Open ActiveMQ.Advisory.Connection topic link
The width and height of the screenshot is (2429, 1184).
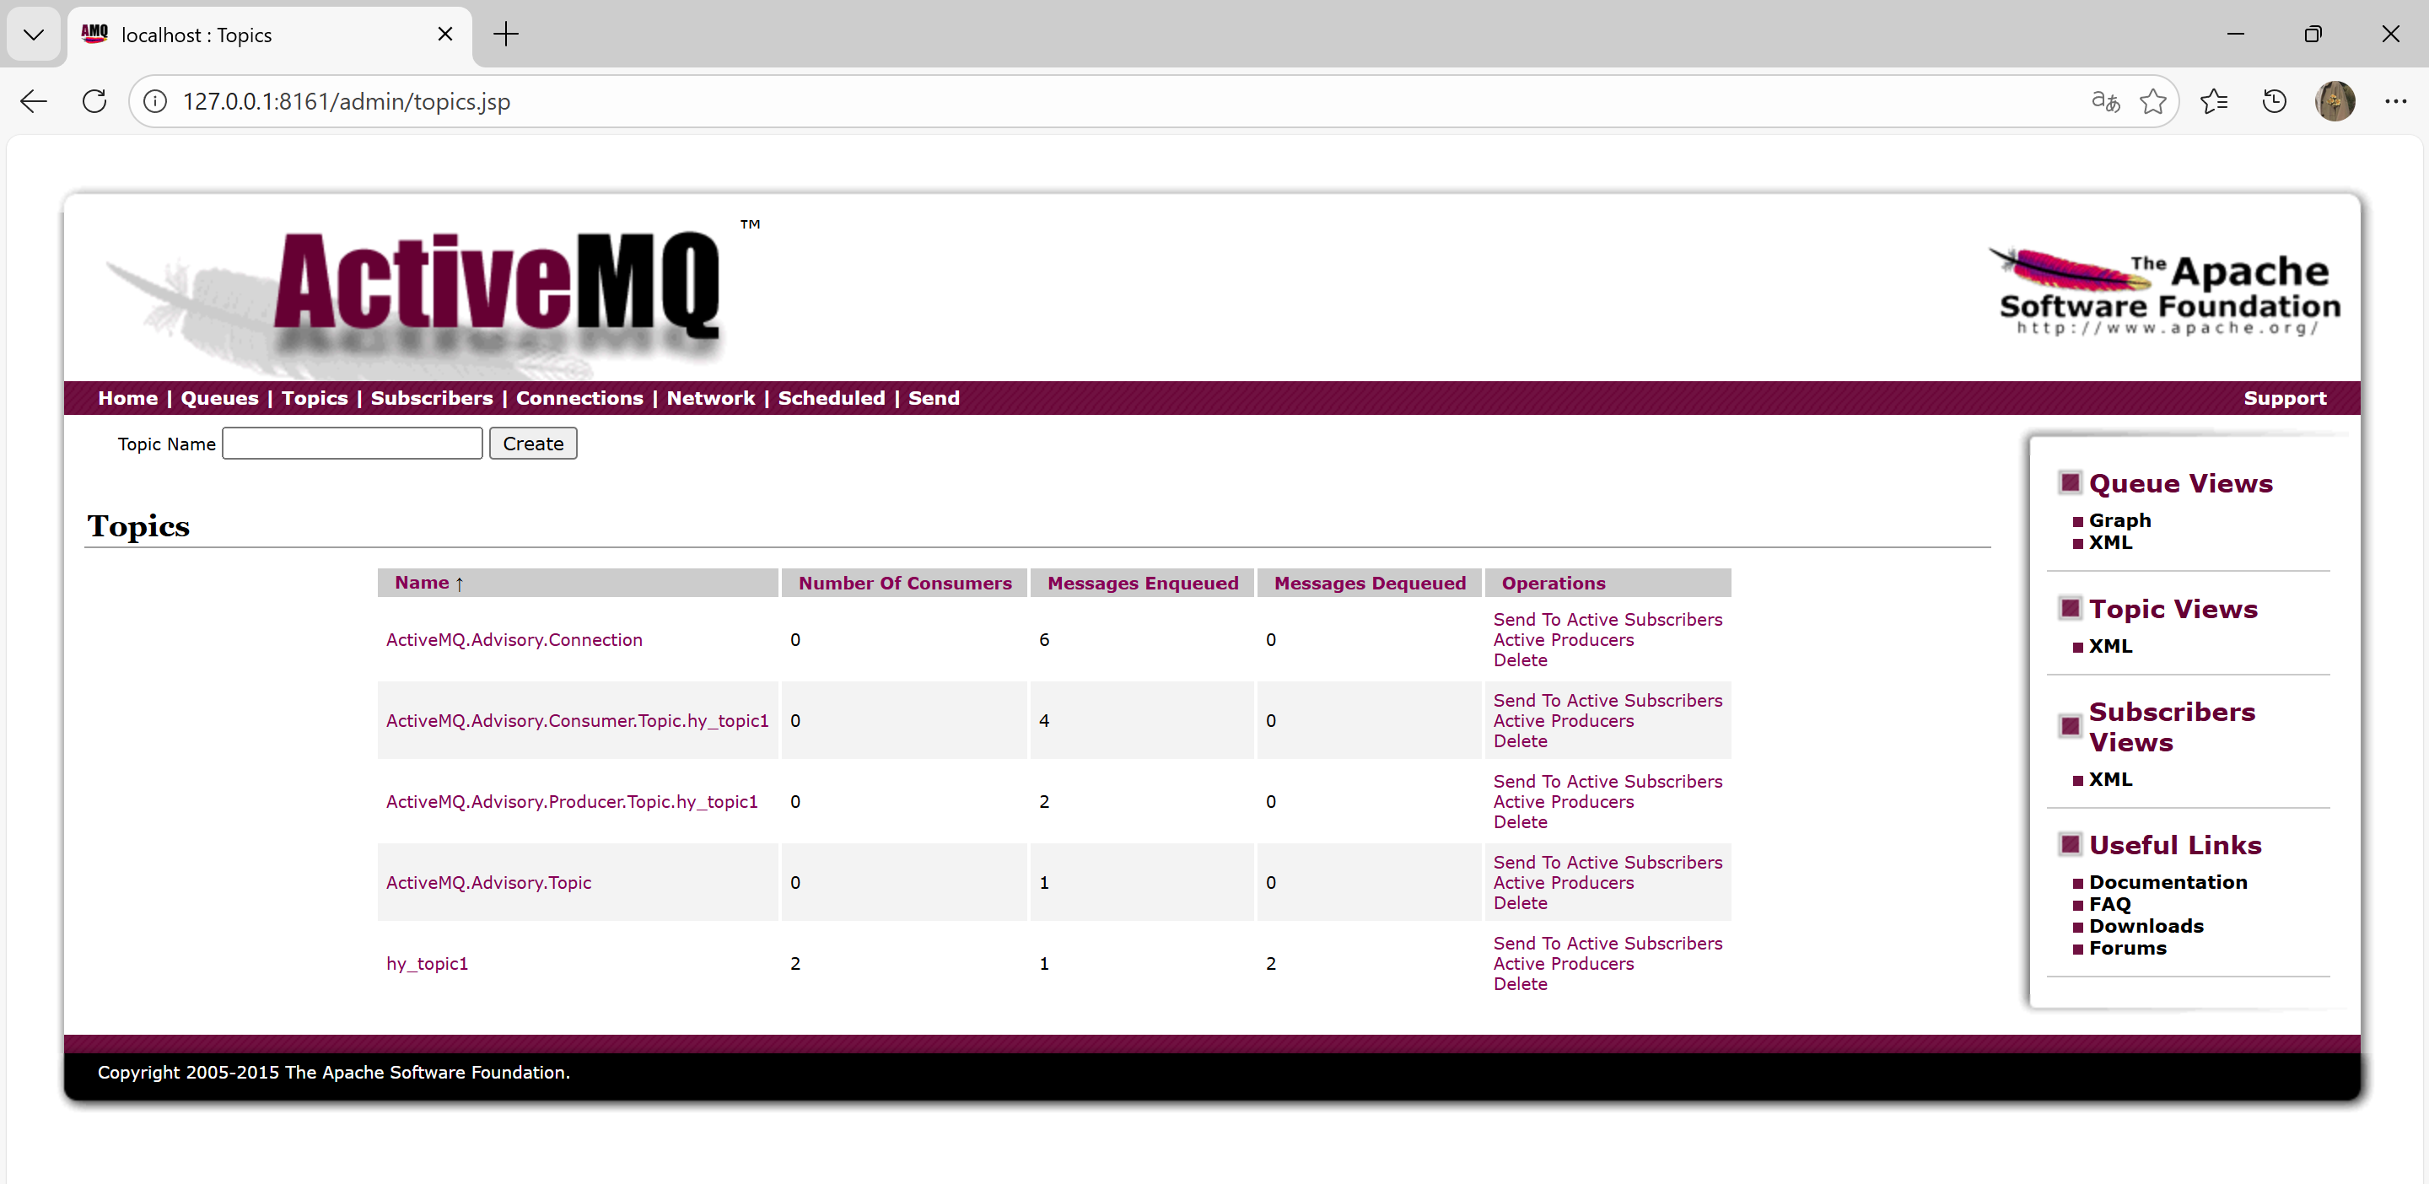click(514, 639)
